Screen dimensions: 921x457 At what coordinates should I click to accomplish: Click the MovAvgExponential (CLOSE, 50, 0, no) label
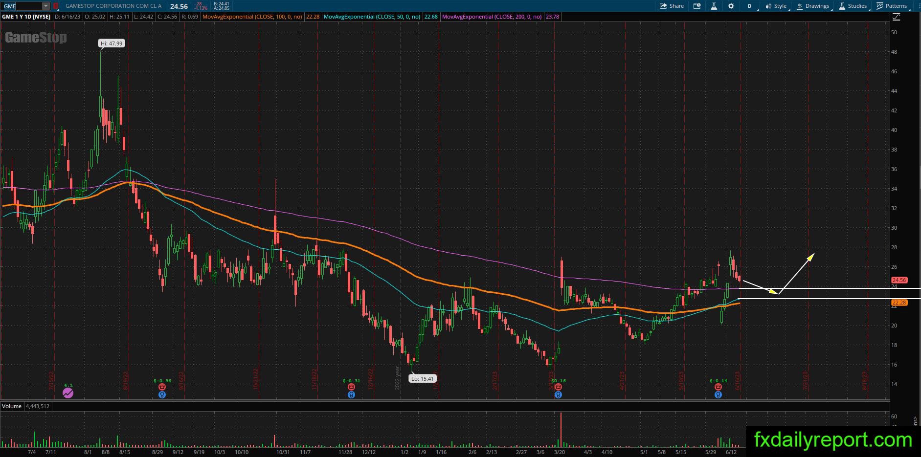click(x=372, y=17)
